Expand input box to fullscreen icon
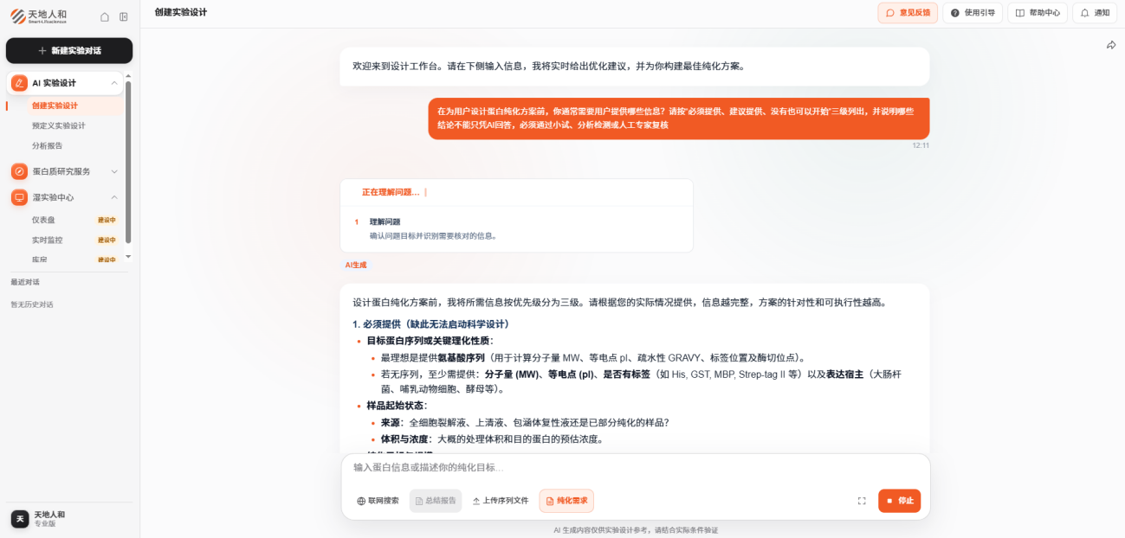This screenshot has height=538, width=1125. pos(862,501)
